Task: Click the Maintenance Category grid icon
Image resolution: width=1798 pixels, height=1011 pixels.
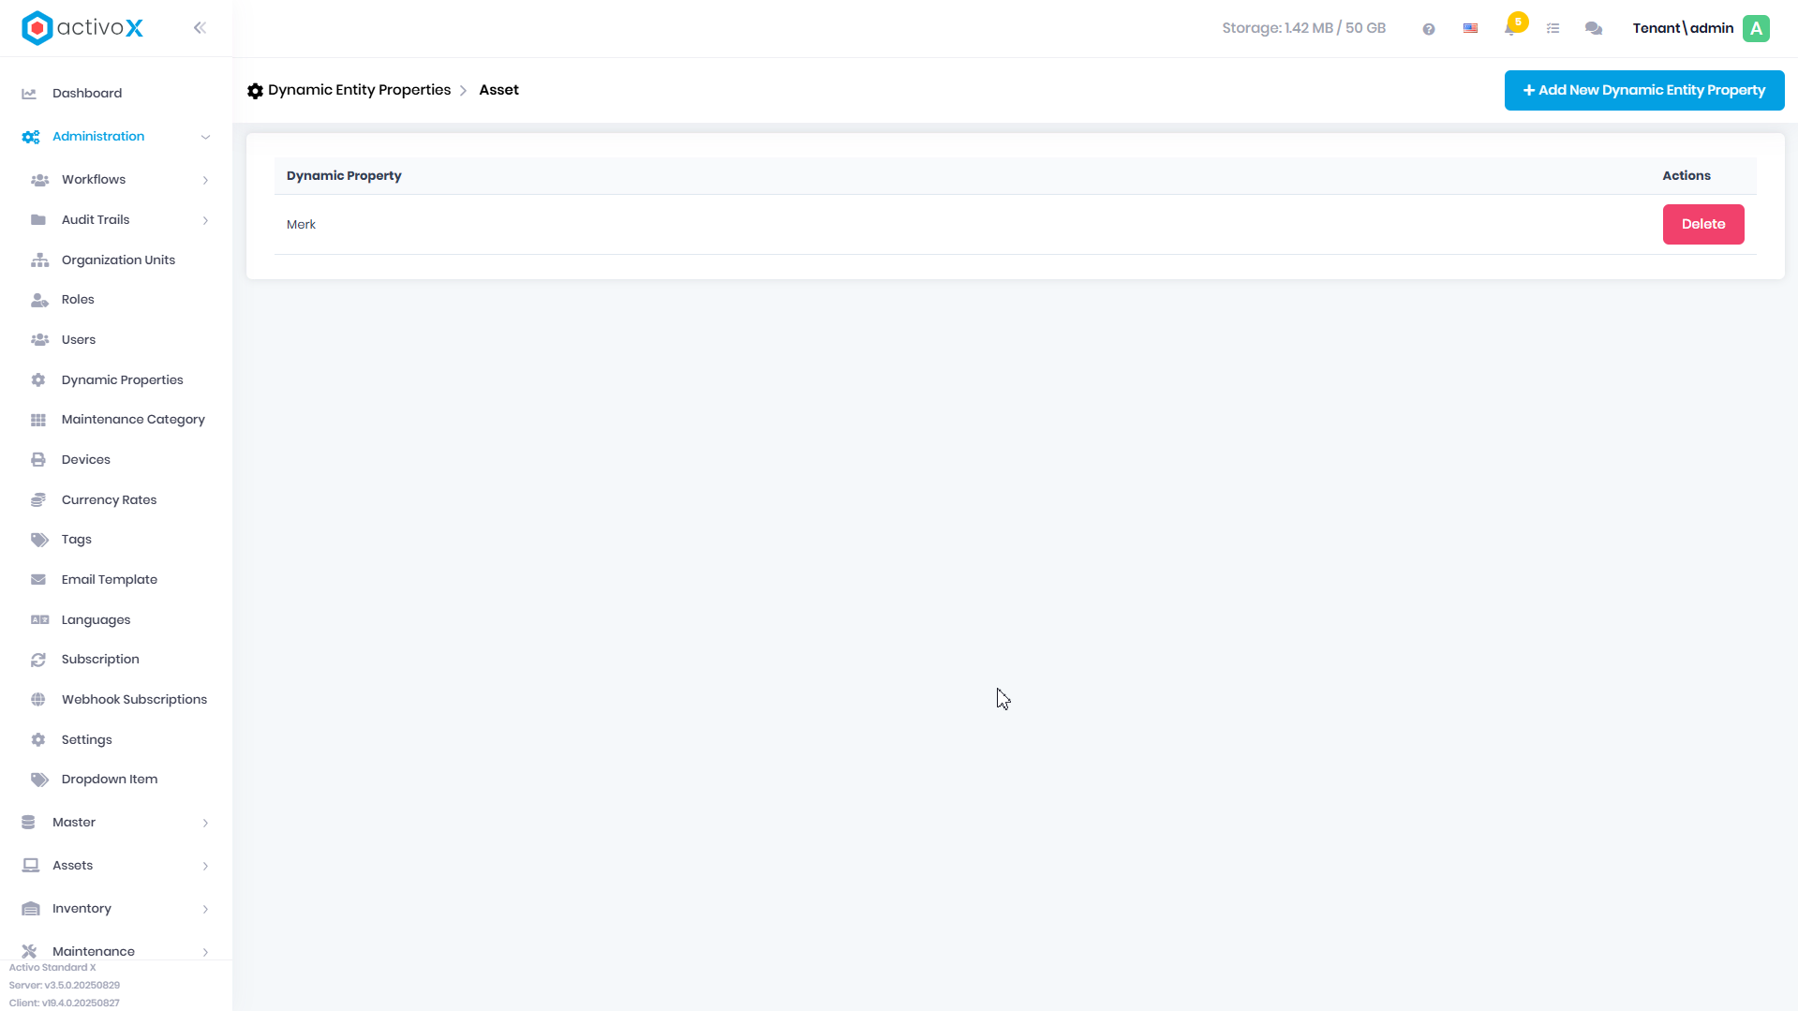Action: [38, 420]
